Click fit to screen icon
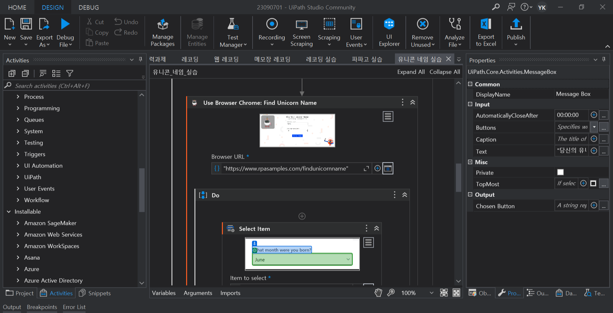Image resolution: width=613 pixels, height=313 pixels. [x=444, y=293]
